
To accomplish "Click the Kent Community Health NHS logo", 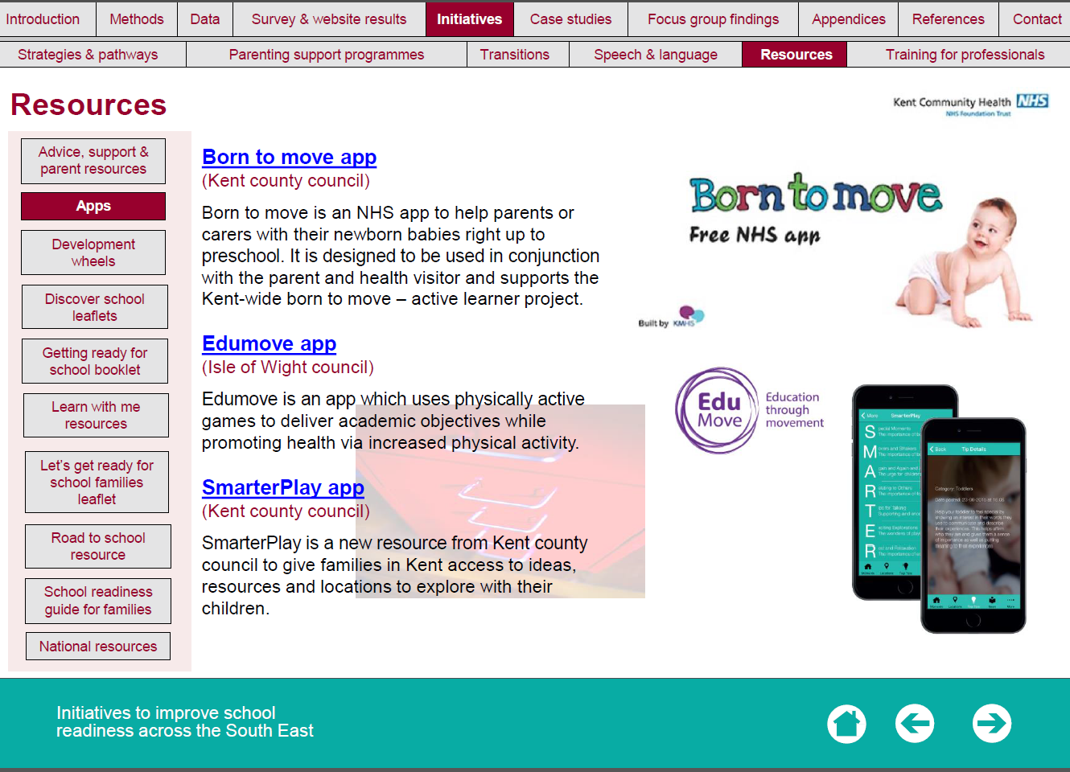I will tap(970, 105).
